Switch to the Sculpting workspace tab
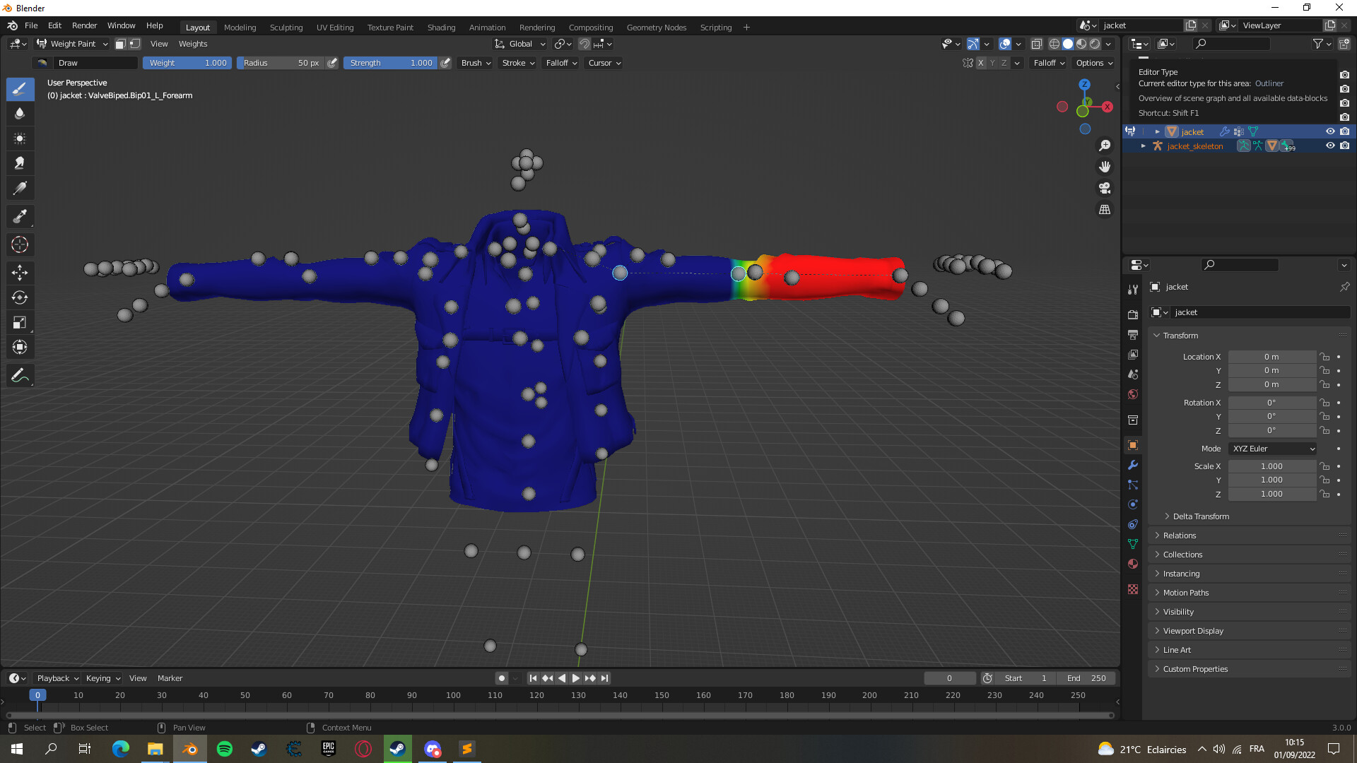This screenshot has width=1357, height=763. (x=286, y=28)
